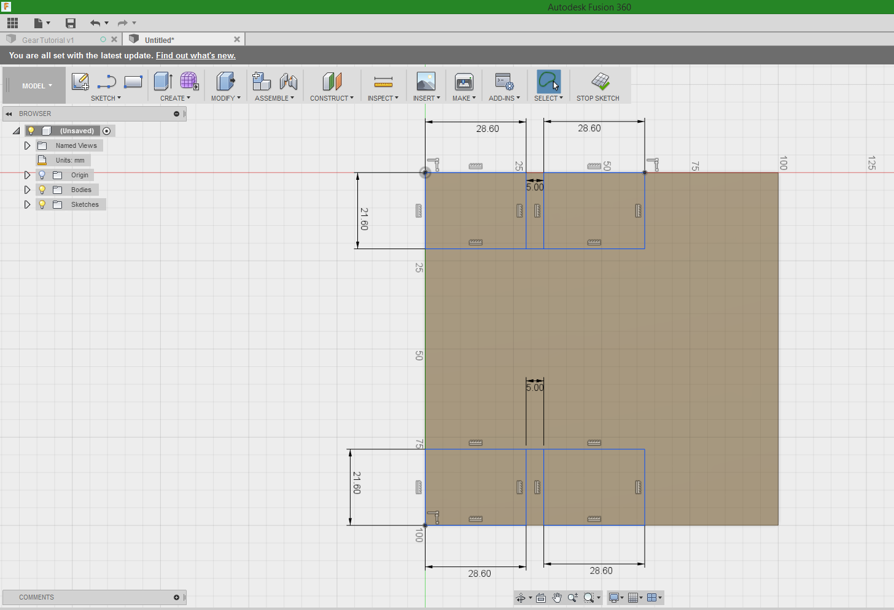Toggle visibility lightbulb of Bodies folder
The width and height of the screenshot is (894, 610).
click(x=42, y=190)
